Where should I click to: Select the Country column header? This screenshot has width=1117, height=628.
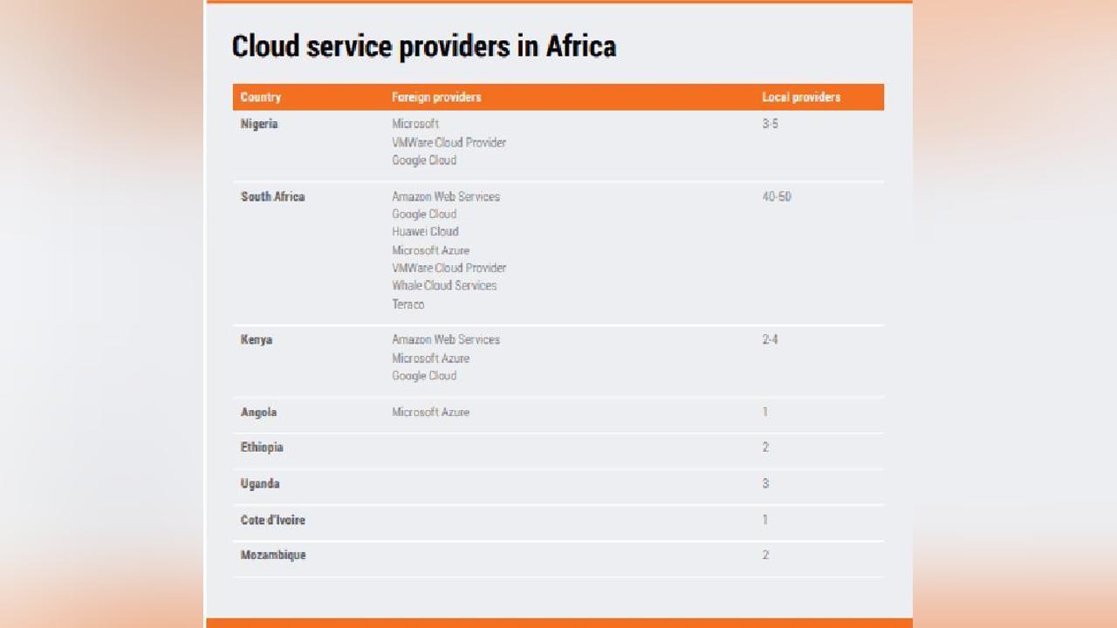261,97
